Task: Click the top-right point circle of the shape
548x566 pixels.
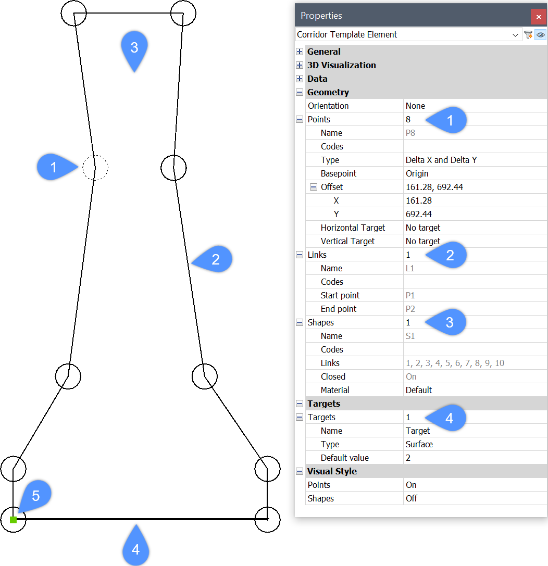Action: (183, 14)
